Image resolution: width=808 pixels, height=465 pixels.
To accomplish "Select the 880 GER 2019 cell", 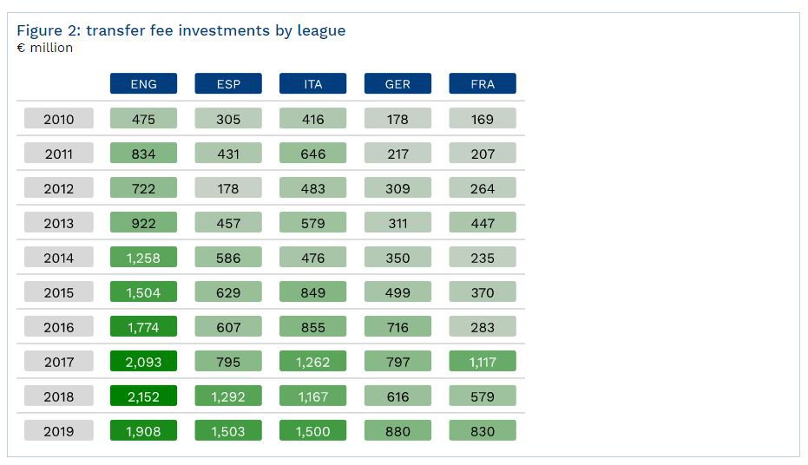I will click(x=397, y=430).
